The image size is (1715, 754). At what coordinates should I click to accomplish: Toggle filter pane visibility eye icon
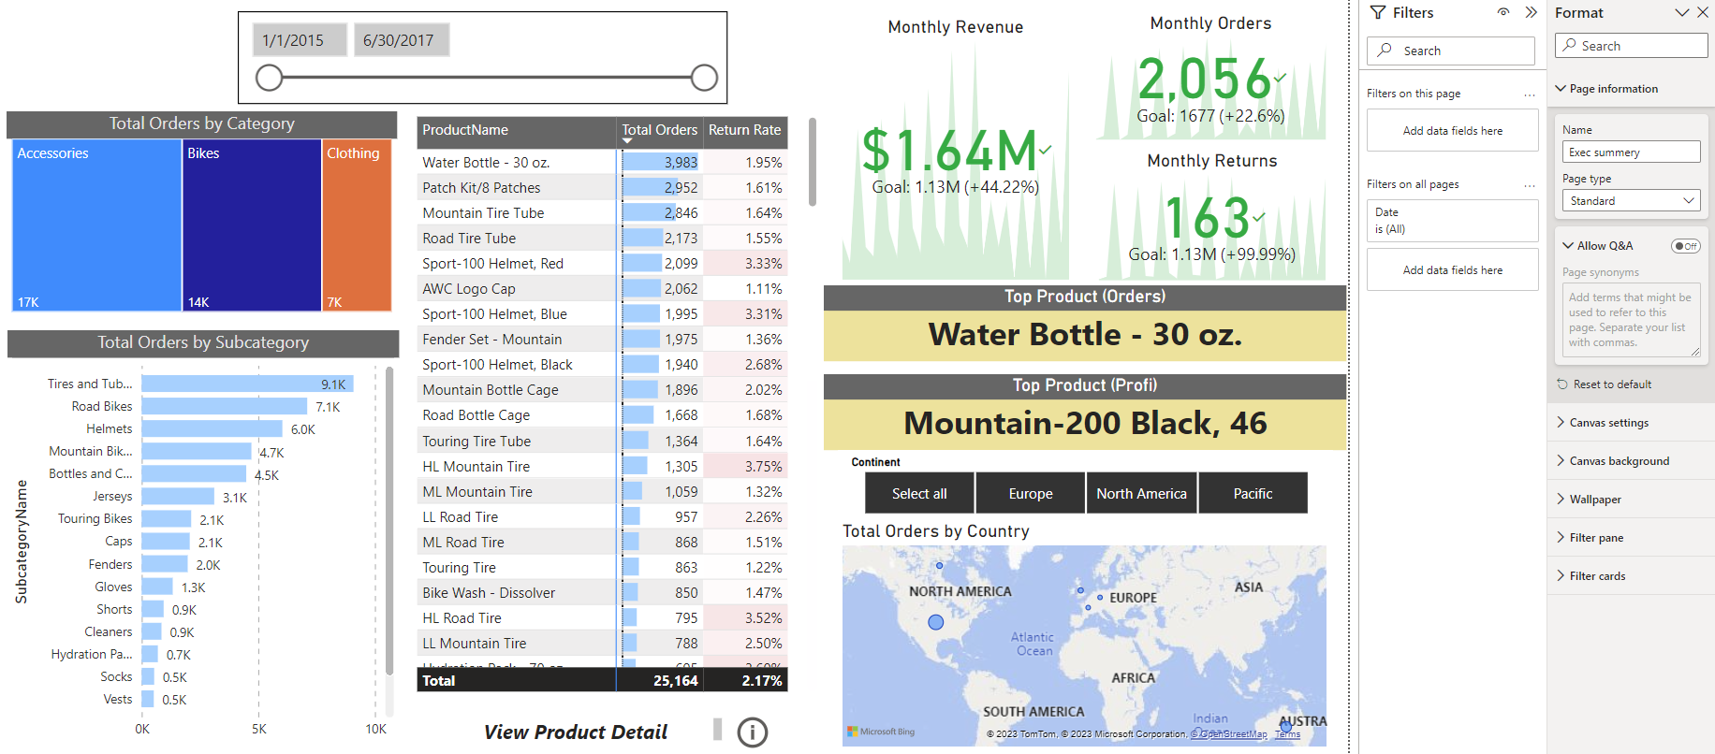point(1503,12)
